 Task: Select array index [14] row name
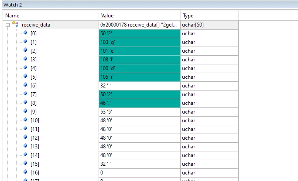click(x=35, y=155)
